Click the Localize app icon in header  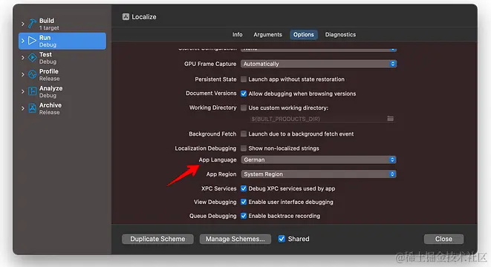(126, 17)
